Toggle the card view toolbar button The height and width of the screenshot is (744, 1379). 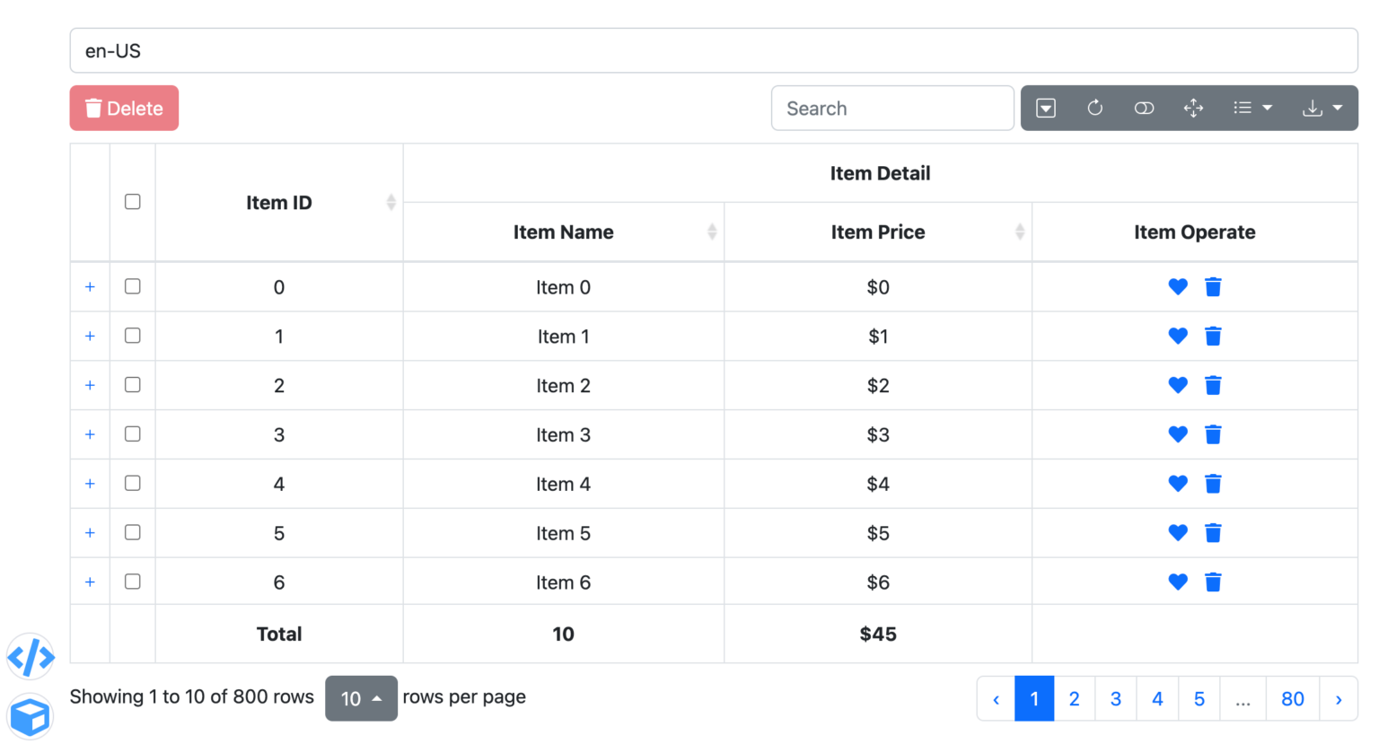[x=1144, y=108]
